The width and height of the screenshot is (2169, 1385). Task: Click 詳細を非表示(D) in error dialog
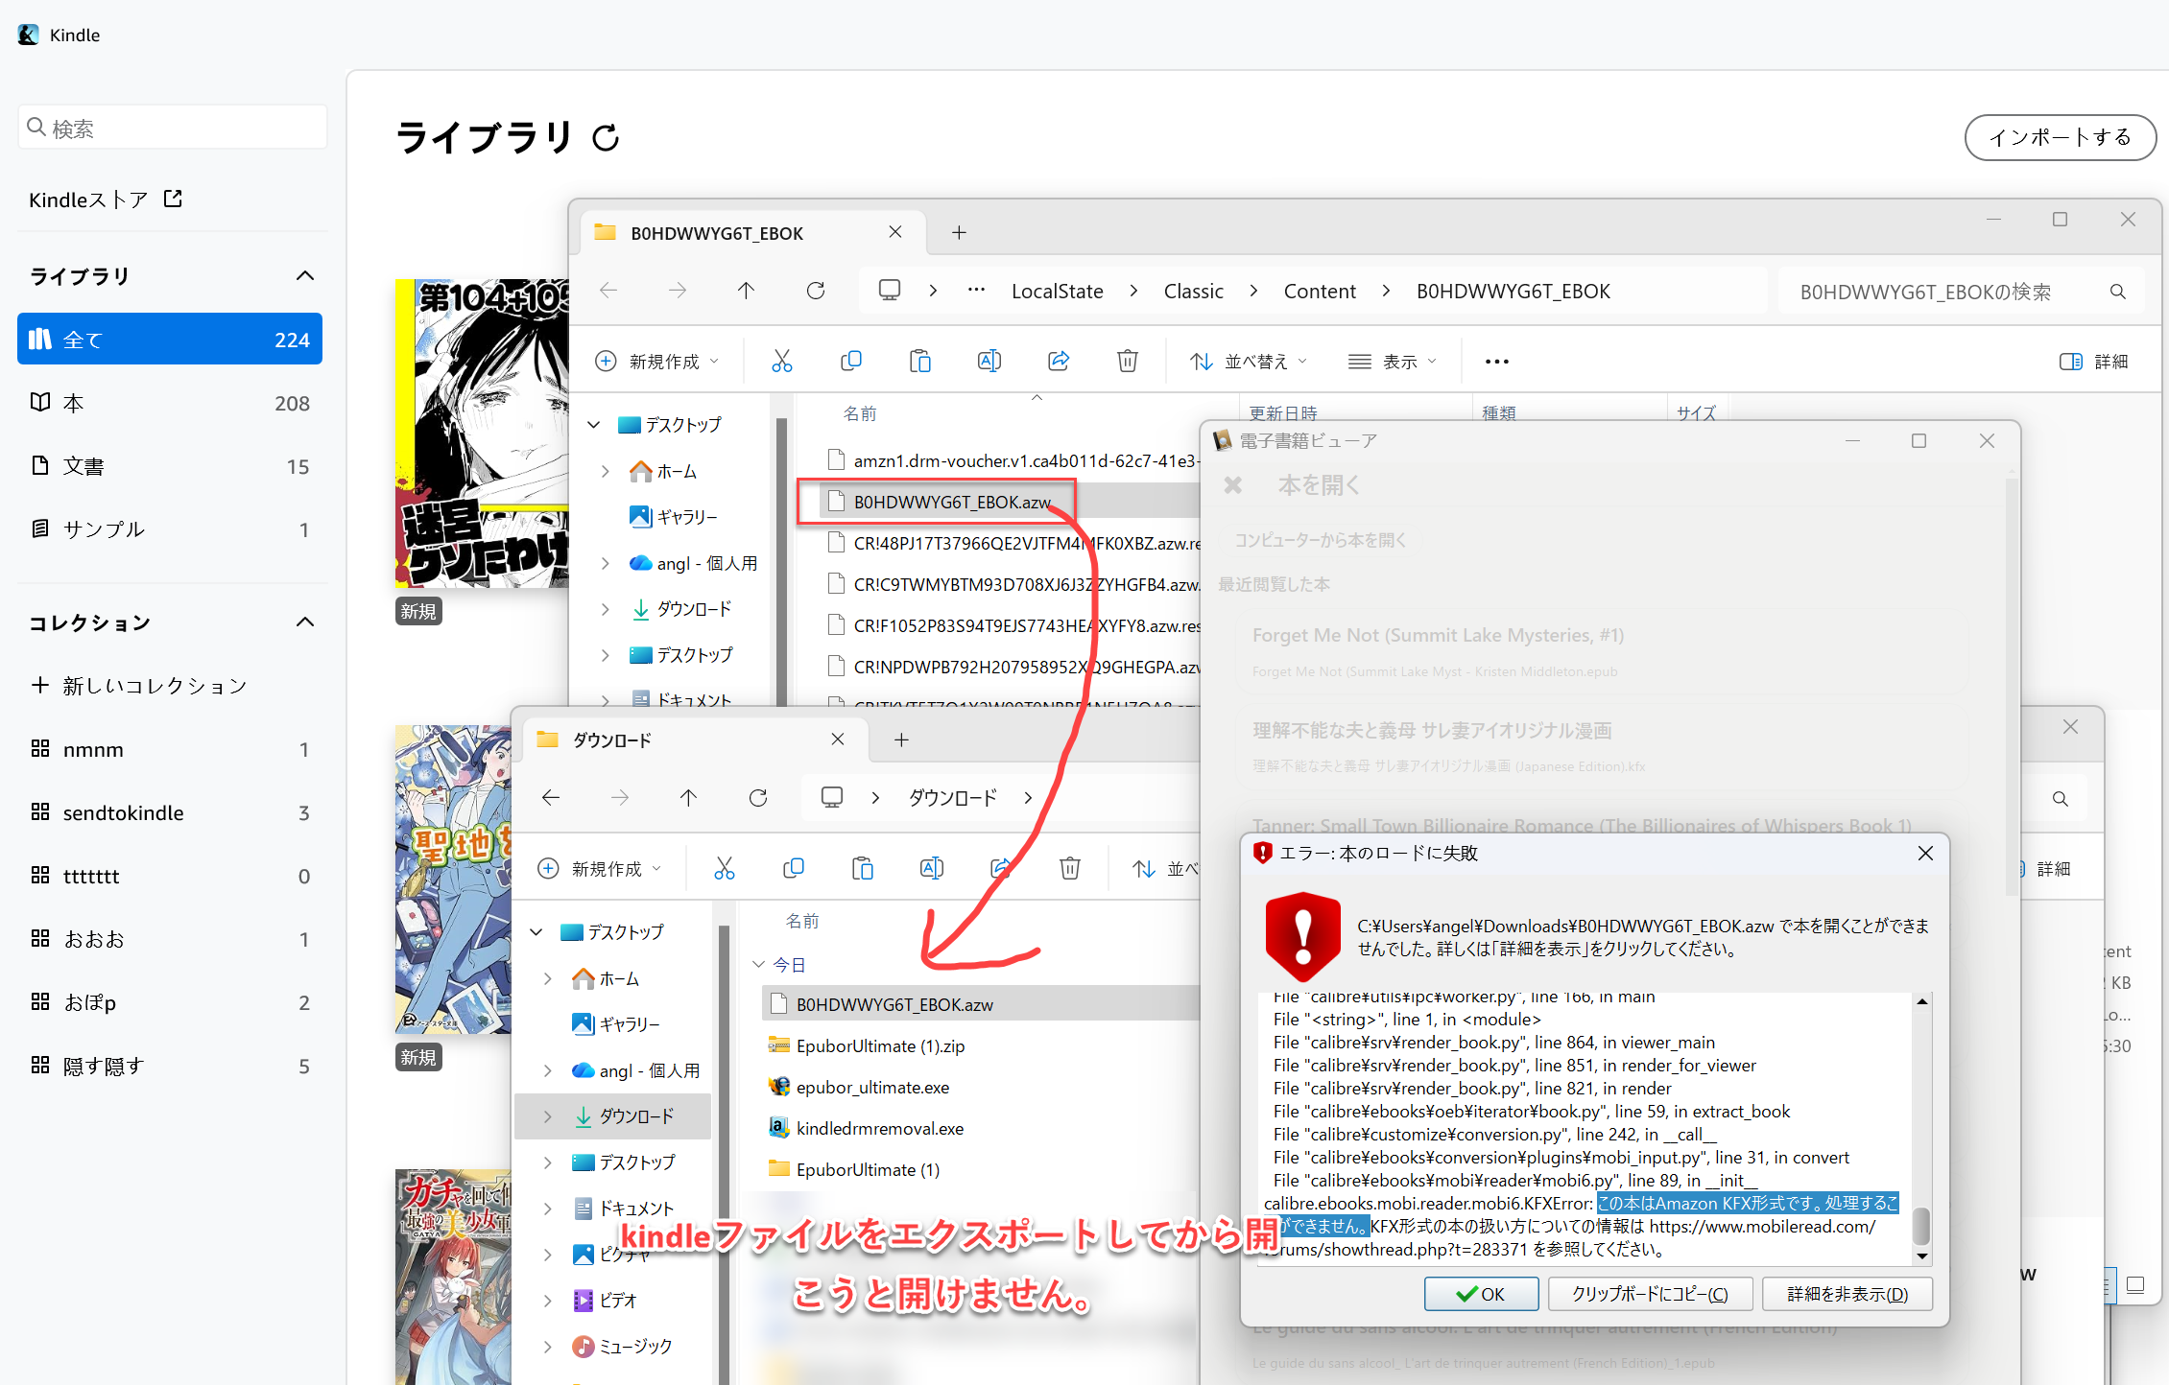tap(1847, 1294)
